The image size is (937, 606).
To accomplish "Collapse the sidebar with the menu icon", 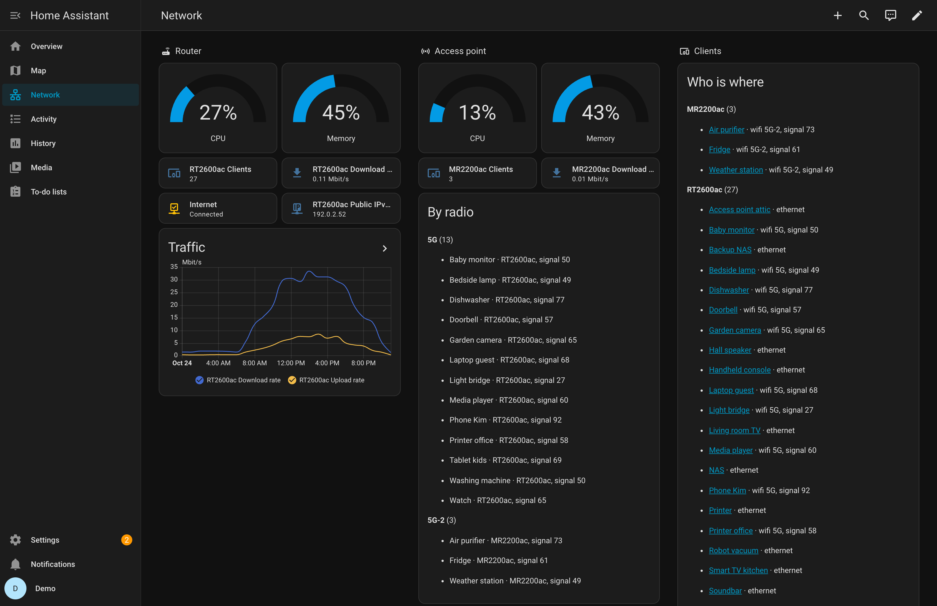I will click(x=15, y=15).
